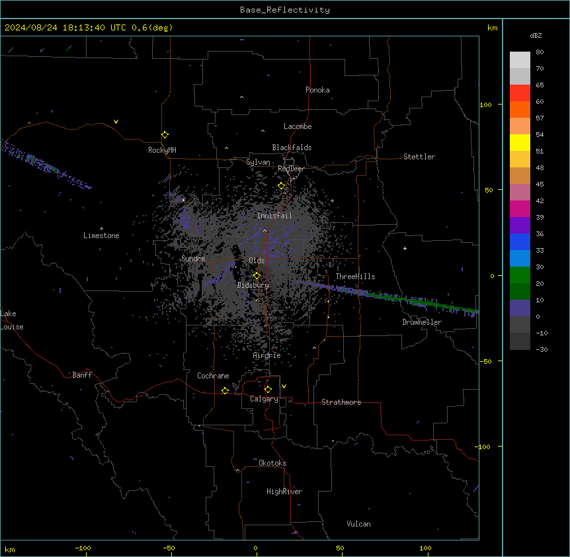The height and width of the screenshot is (557, 570).
Task: Click the Blackfalds city label
Action: (292, 148)
